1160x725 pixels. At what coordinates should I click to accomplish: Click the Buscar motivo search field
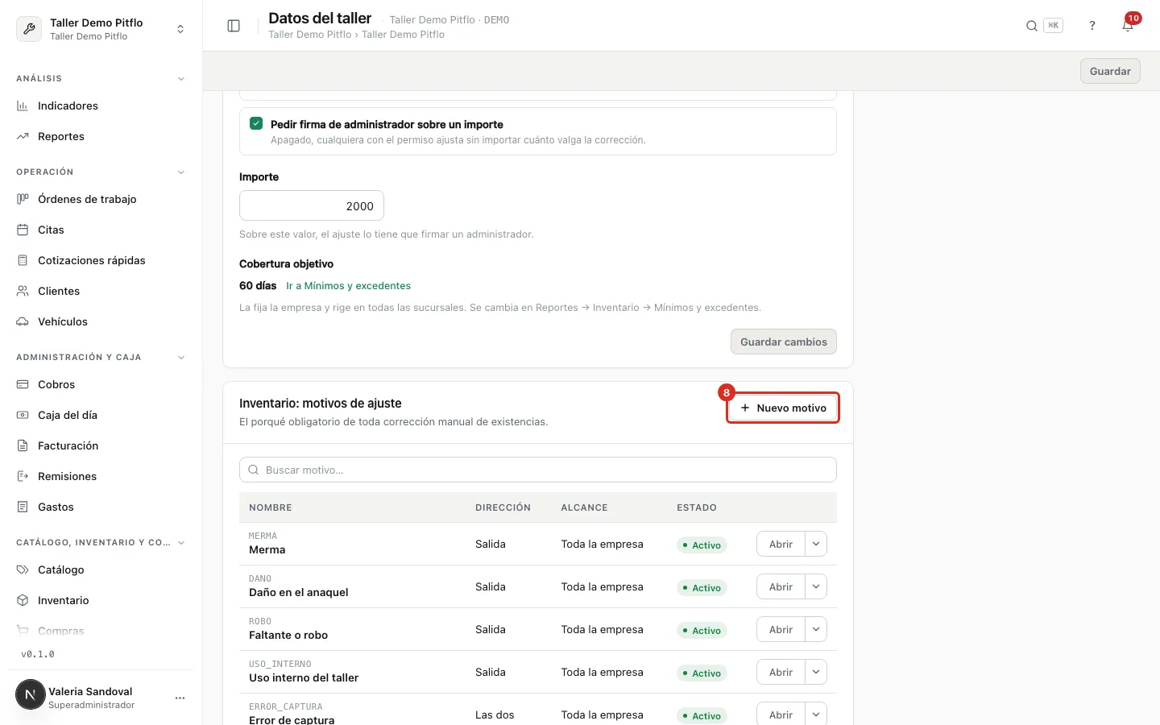point(538,470)
